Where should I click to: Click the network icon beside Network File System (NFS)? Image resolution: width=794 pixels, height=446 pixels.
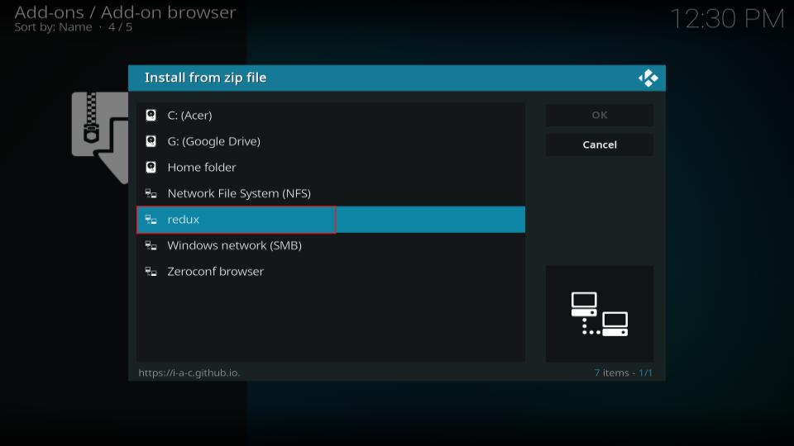coord(151,193)
